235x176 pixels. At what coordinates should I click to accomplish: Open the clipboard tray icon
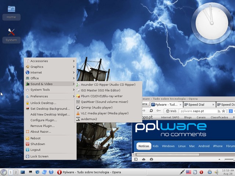click(x=195, y=172)
